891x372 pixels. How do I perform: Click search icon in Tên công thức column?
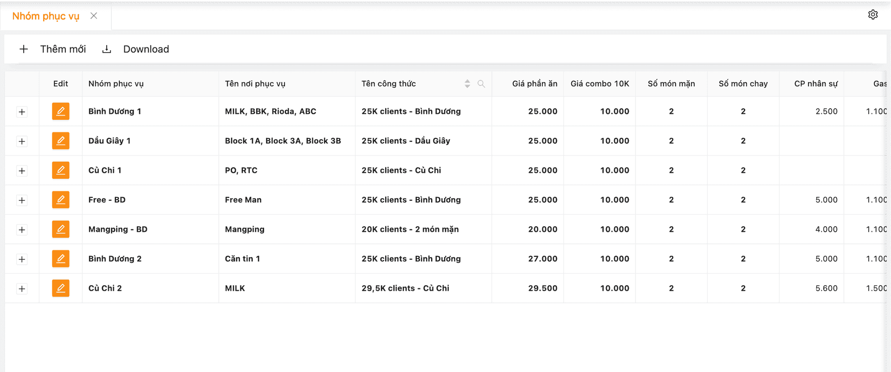pyautogui.click(x=481, y=84)
